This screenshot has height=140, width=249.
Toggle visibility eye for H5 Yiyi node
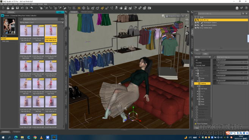coord(196,20)
